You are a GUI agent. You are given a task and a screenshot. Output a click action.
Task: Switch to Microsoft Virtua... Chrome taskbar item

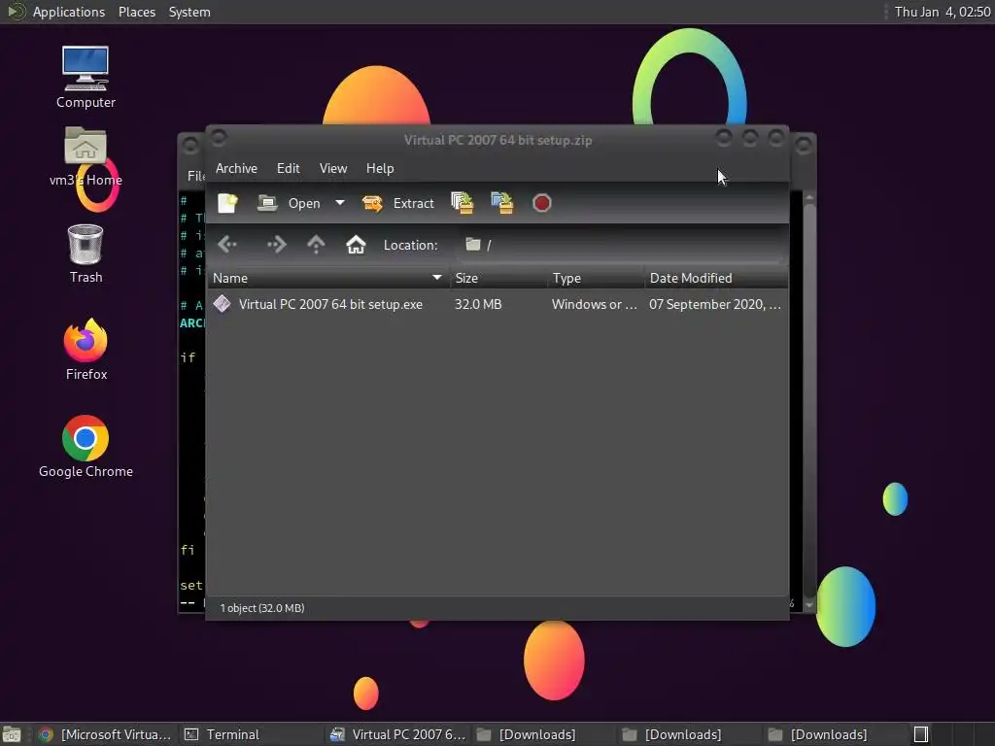coord(105,734)
